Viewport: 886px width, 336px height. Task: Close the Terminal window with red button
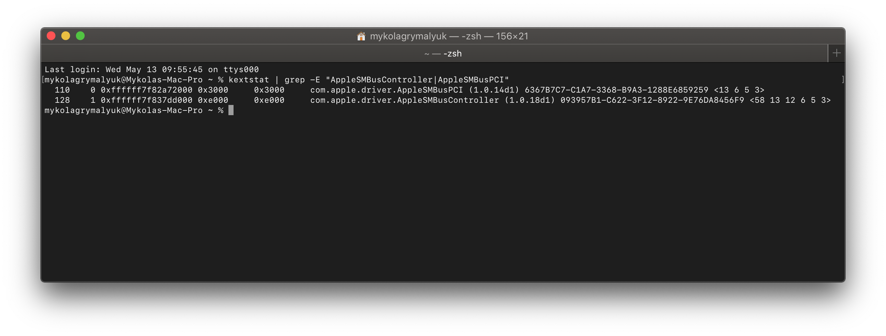51,36
